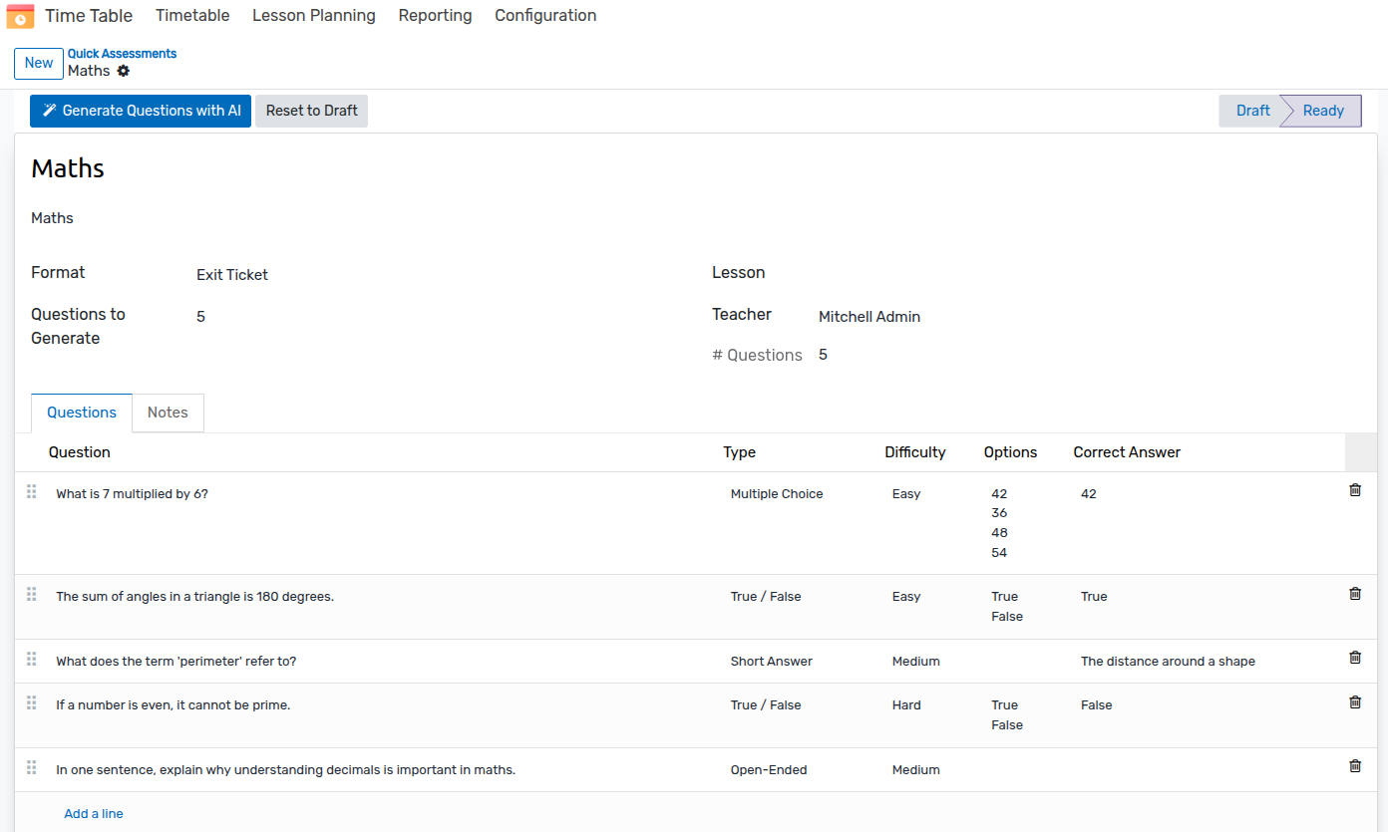Open the Lesson Planning menu

coord(314,16)
